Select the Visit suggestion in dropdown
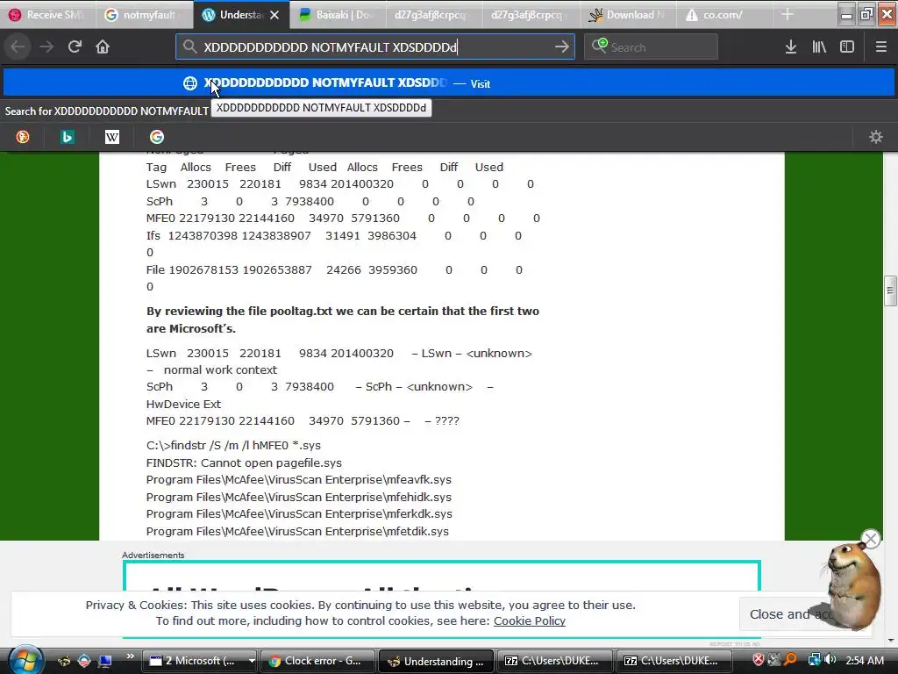Viewport: 898px width, 674px height. (x=449, y=83)
